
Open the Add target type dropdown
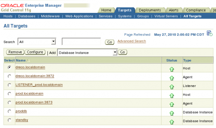pyautogui.click(x=87, y=52)
